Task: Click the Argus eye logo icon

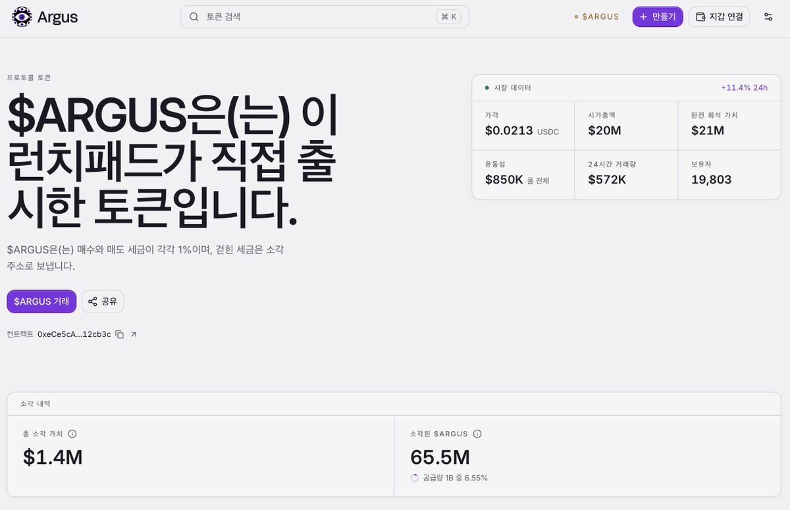Action: pyautogui.click(x=22, y=17)
